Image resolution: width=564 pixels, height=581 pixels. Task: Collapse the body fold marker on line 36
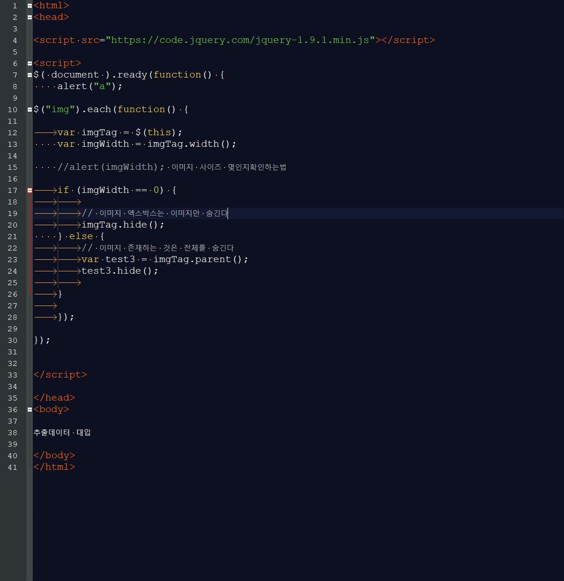30,409
